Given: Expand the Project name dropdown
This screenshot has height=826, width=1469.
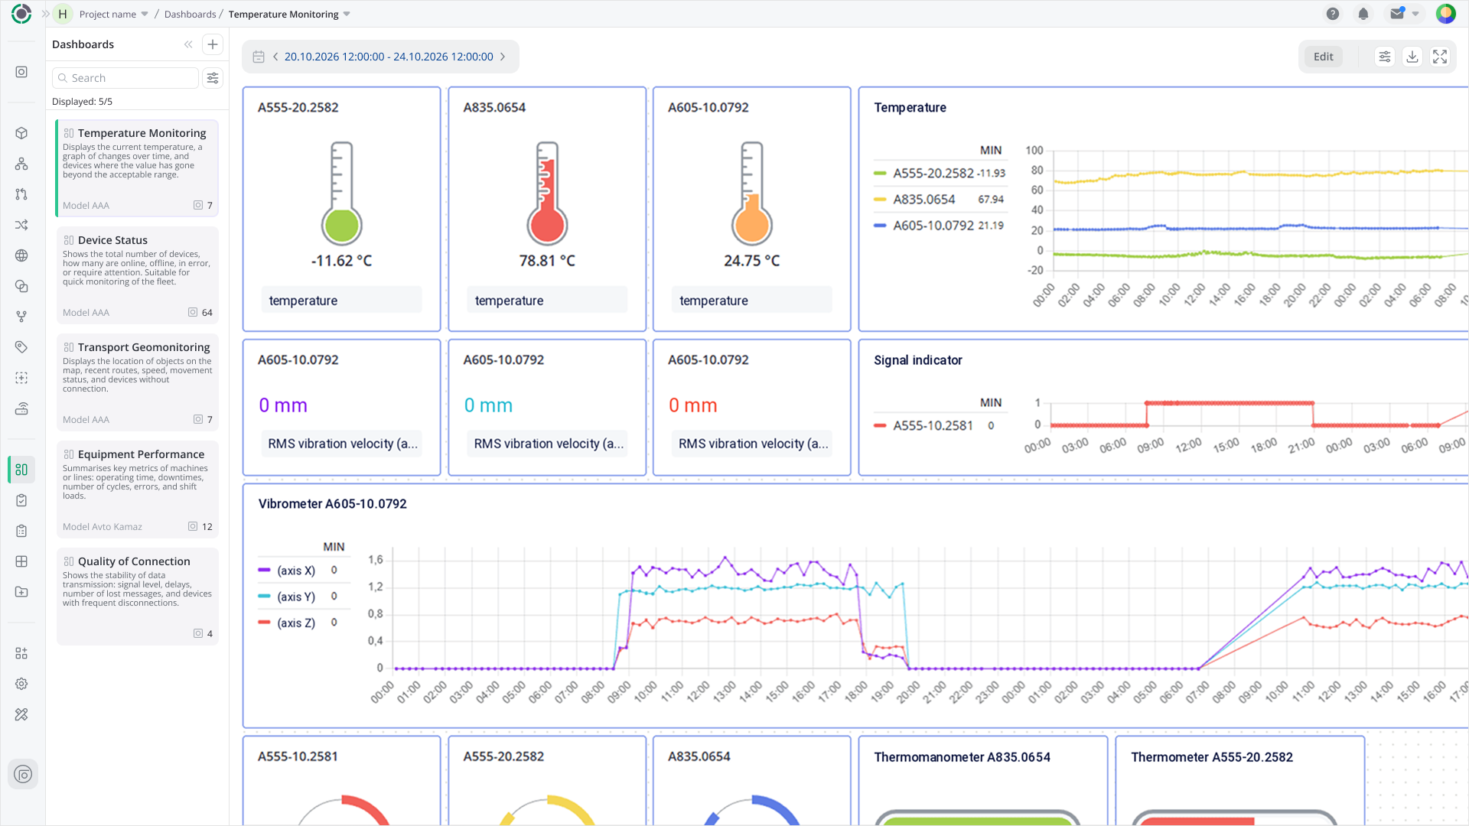Looking at the screenshot, I should (113, 14).
